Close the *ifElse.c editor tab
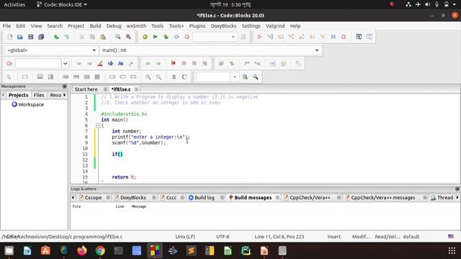This screenshot has width=461, height=259. 136,89
